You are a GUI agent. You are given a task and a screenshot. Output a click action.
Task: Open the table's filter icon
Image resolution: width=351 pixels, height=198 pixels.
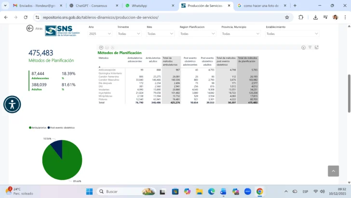310,47
